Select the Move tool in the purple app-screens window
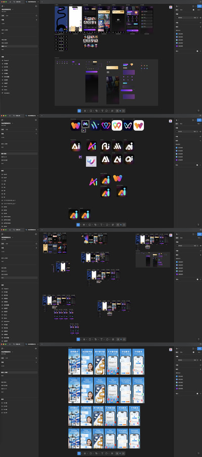 tap(79, 111)
